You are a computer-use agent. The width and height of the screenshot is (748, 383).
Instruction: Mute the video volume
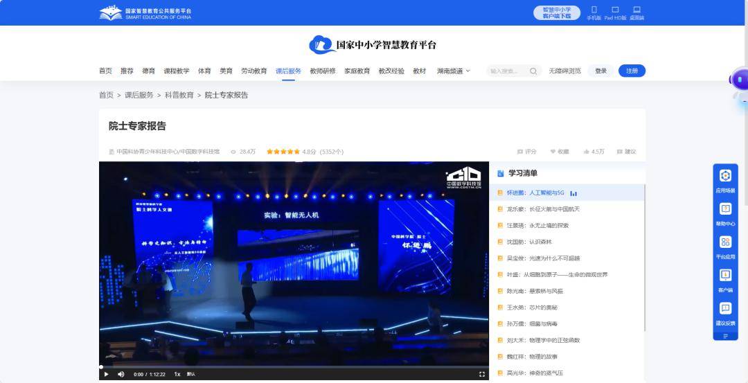pyautogui.click(x=121, y=375)
